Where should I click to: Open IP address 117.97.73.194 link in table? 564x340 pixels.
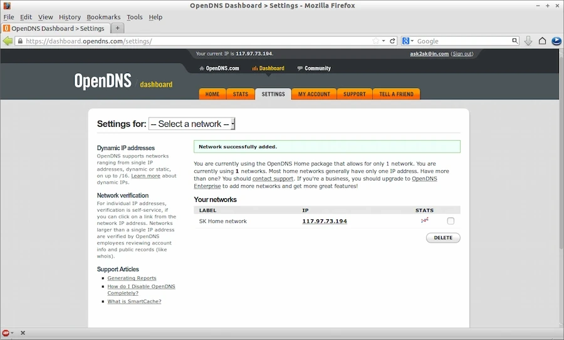(x=325, y=221)
